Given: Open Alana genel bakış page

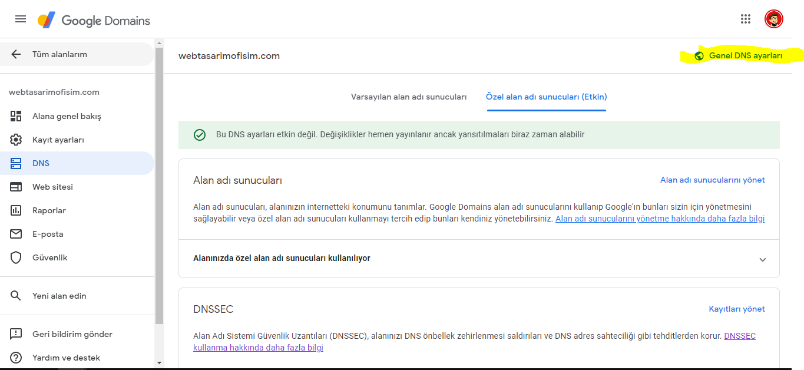Looking at the screenshot, I should 77,116.
